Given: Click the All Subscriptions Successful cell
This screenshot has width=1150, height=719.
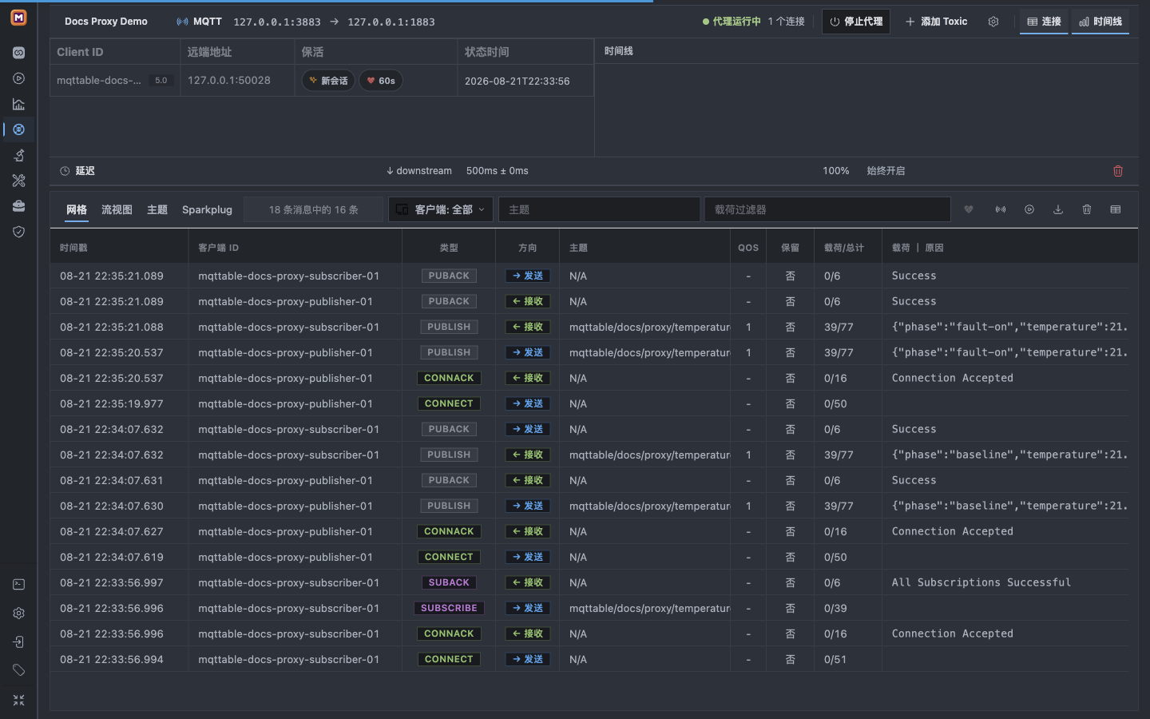Looking at the screenshot, I should (x=981, y=582).
